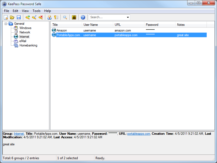Collapse the General group tree
The image size is (217, 163).
pos(7,24)
